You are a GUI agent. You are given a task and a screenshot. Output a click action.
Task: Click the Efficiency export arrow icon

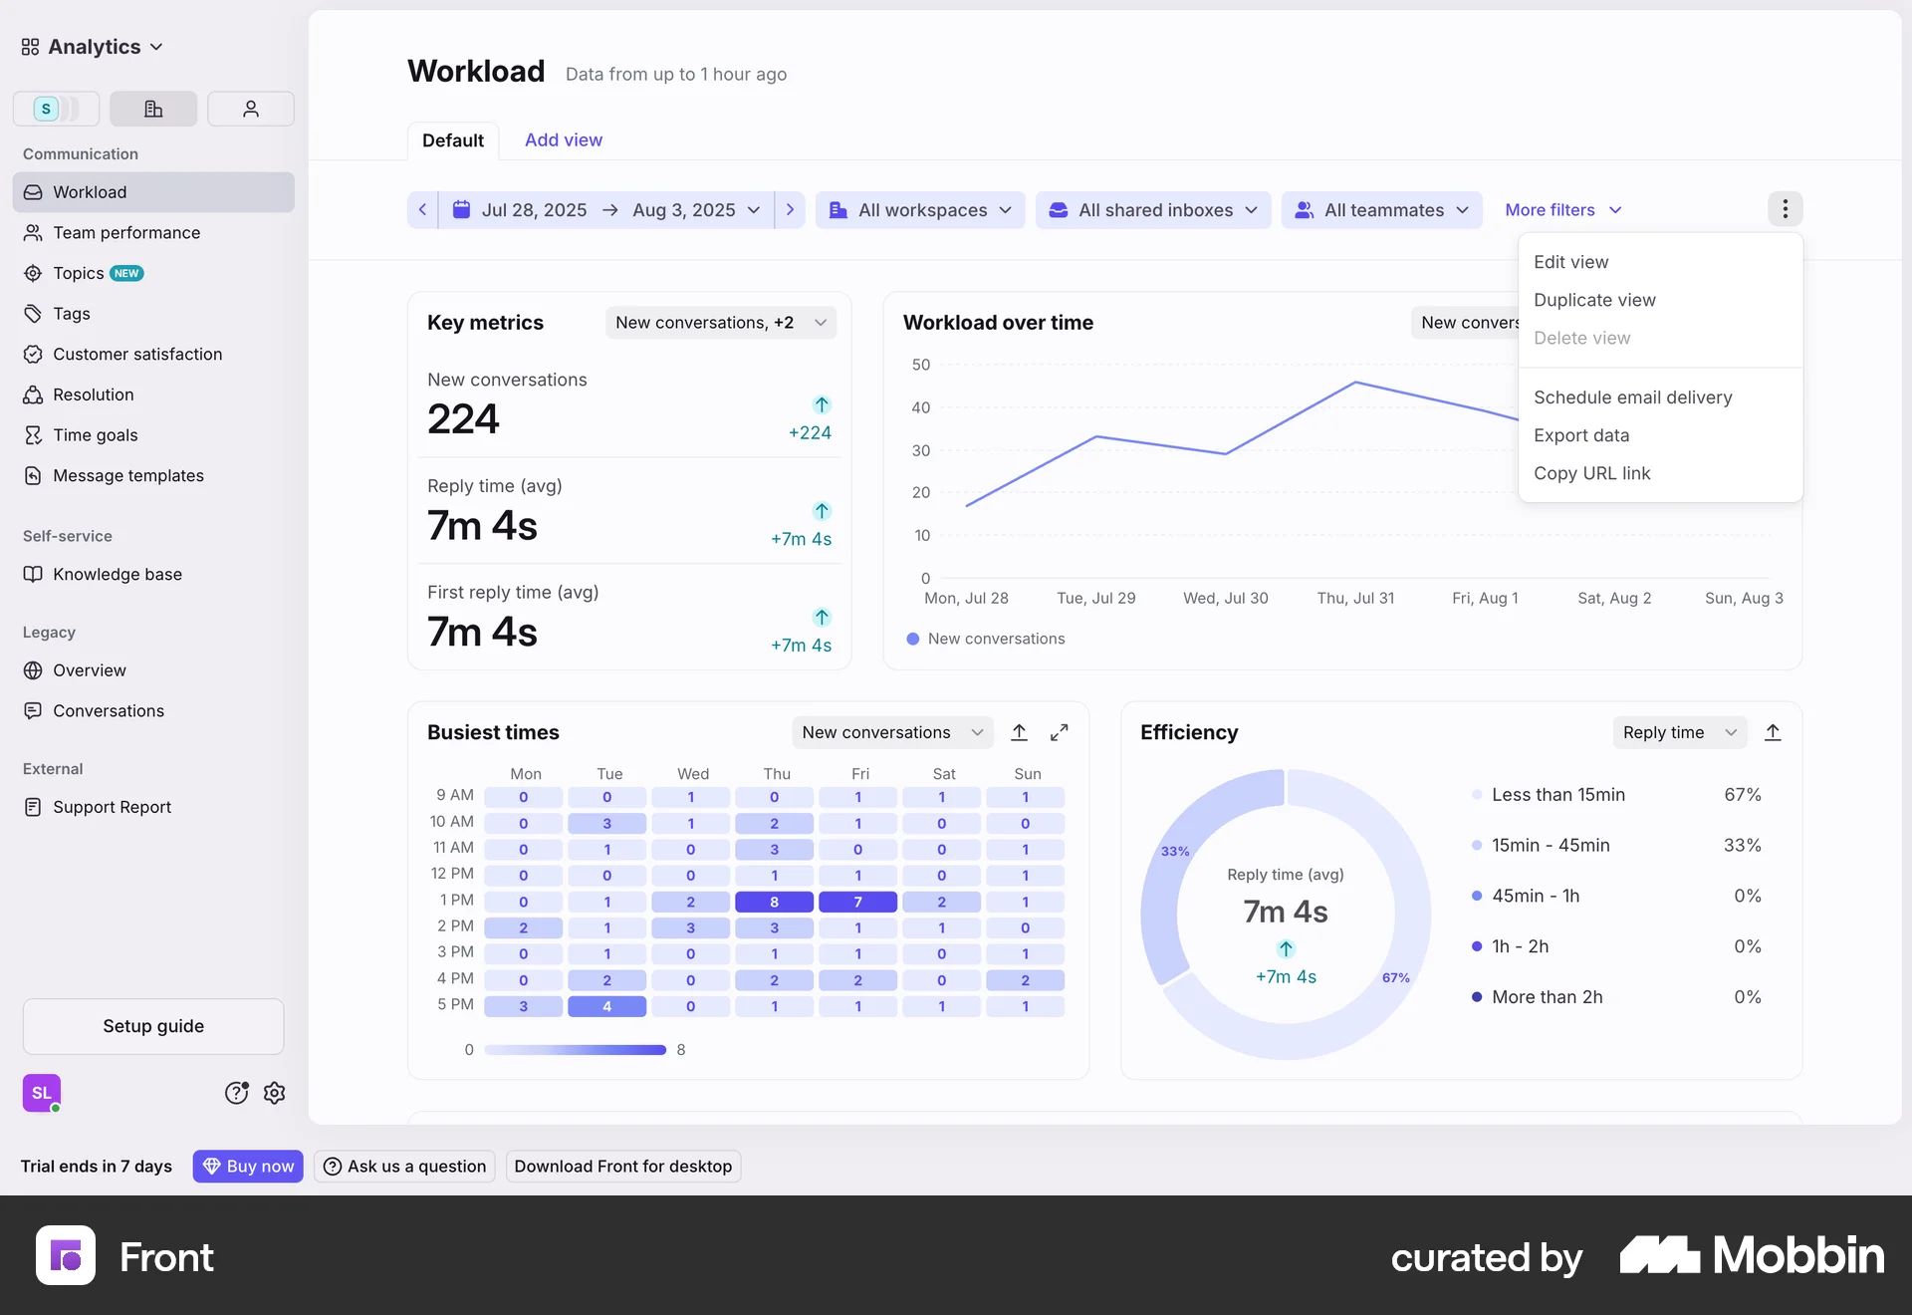tap(1773, 732)
